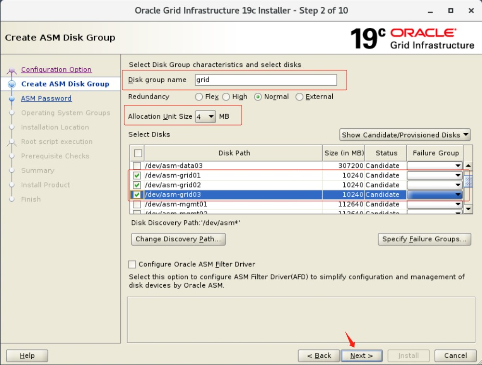Open failure group dropdown for asm-mgmt01
The height and width of the screenshot is (365, 482).
point(435,204)
